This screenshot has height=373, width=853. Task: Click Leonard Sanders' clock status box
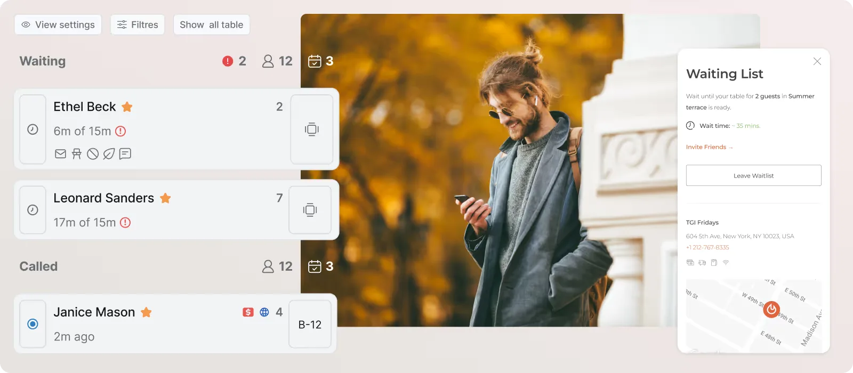33,210
